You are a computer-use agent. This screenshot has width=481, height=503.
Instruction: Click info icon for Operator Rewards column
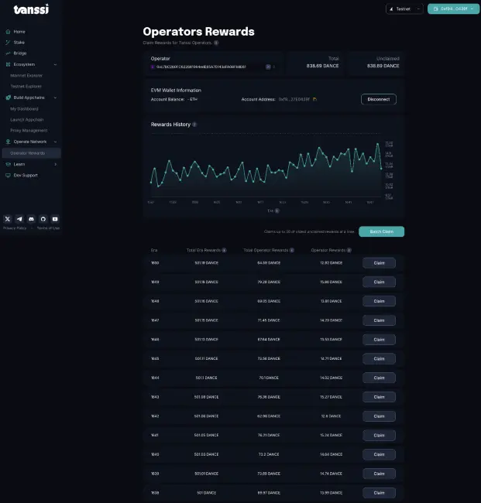point(349,250)
